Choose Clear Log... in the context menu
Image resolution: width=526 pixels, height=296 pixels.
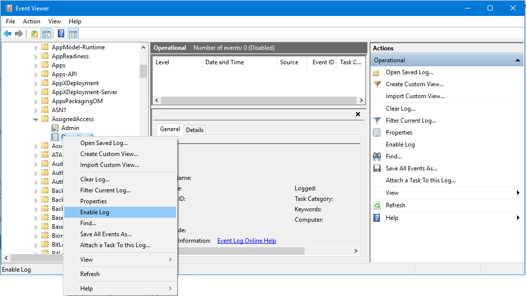[120, 179]
